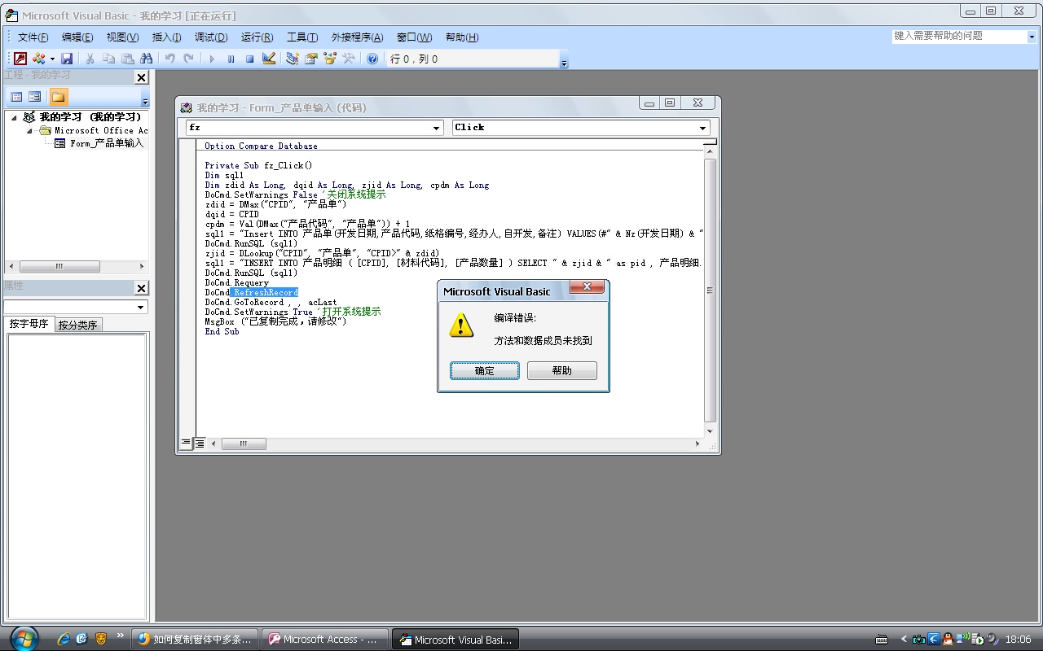The image size is (1043, 651).
Task: Switch to 如何复制窗体中多条 browser taskbar button
Action: [x=196, y=639]
